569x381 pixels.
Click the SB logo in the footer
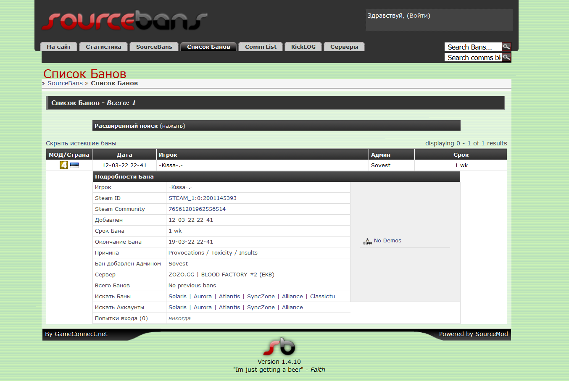click(279, 347)
